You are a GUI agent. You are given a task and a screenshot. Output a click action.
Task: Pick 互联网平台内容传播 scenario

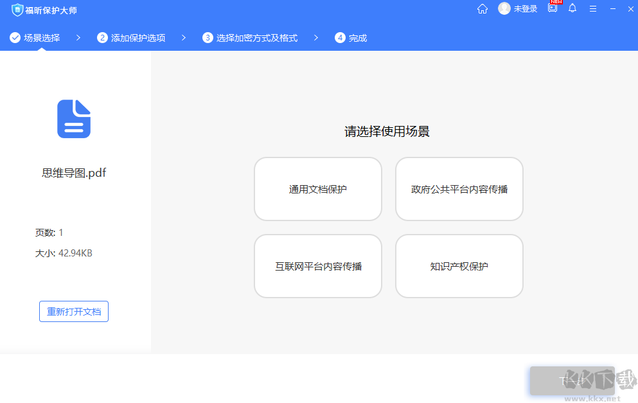317,266
